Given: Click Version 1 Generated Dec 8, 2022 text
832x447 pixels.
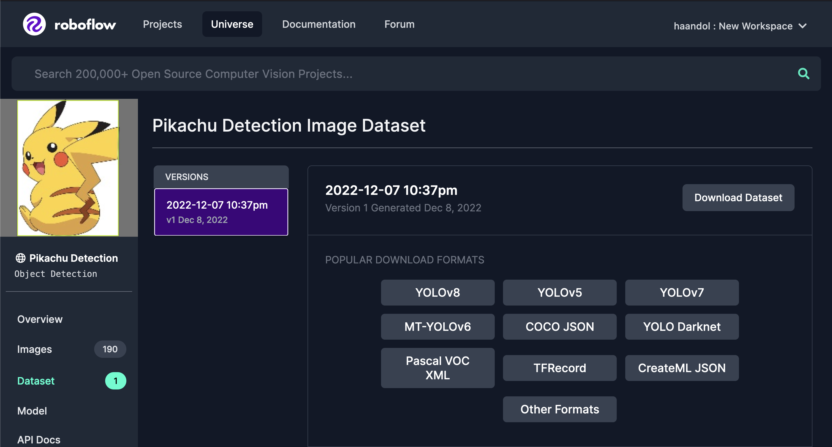Looking at the screenshot, I should pos(403,208).
